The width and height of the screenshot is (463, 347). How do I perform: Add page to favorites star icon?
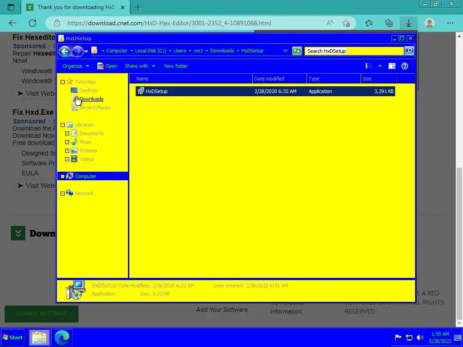coord(346,23)
